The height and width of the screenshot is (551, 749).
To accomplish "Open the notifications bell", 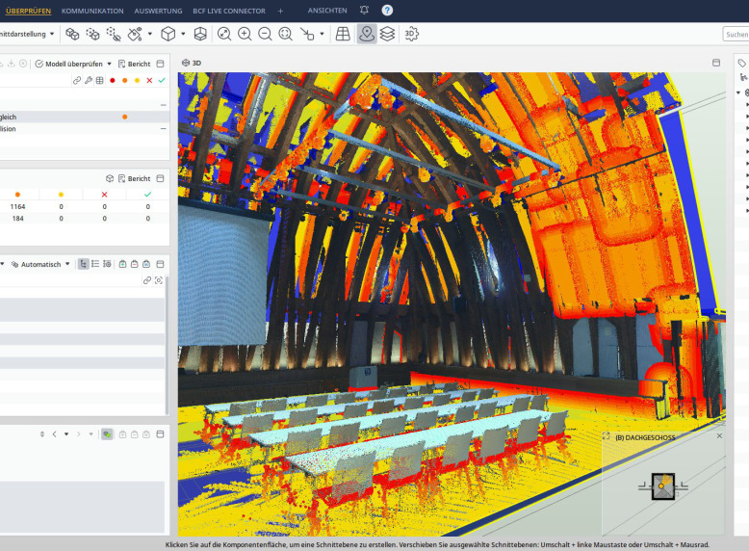I will coord(364,10).
